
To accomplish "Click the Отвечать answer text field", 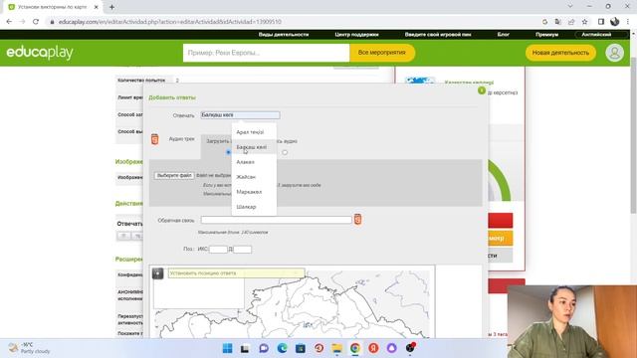I will pyautogui.click(x=240, y=115).
